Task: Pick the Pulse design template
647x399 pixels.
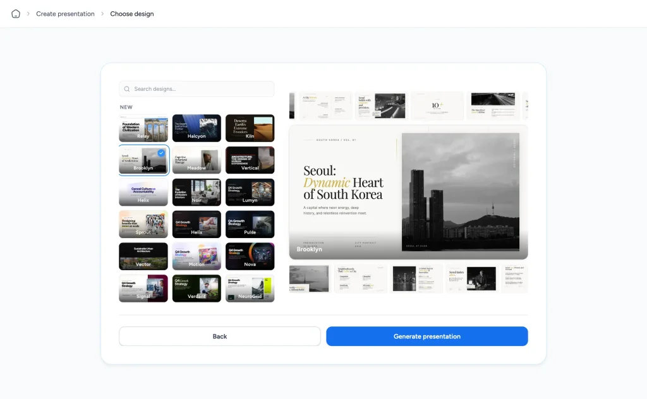Action: pos(250,224)
